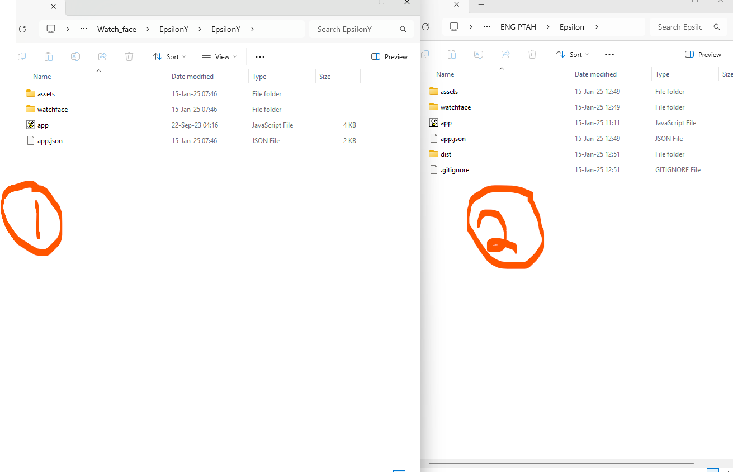Click the Delete trash icon in the ENG PTAH Epsilon window
Viewport: 733px width, 472px height.
532,54
